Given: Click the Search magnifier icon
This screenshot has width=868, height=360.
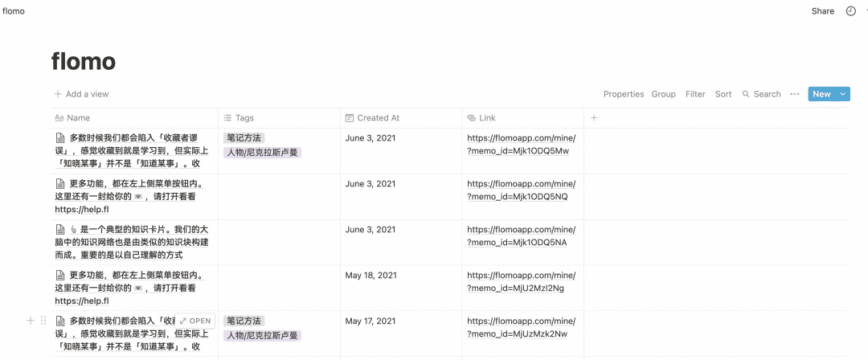Looking at the screenshot, I should click(746, 94).
